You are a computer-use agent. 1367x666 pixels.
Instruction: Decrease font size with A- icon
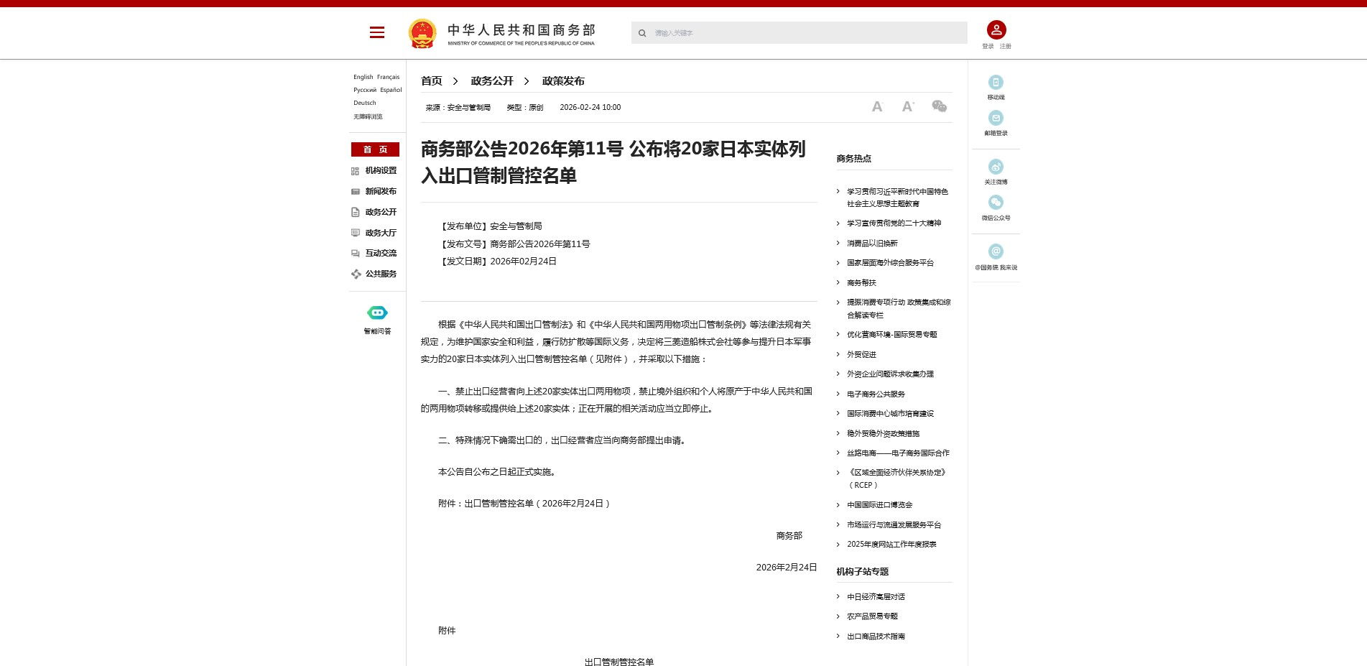(x=876, y=107)
